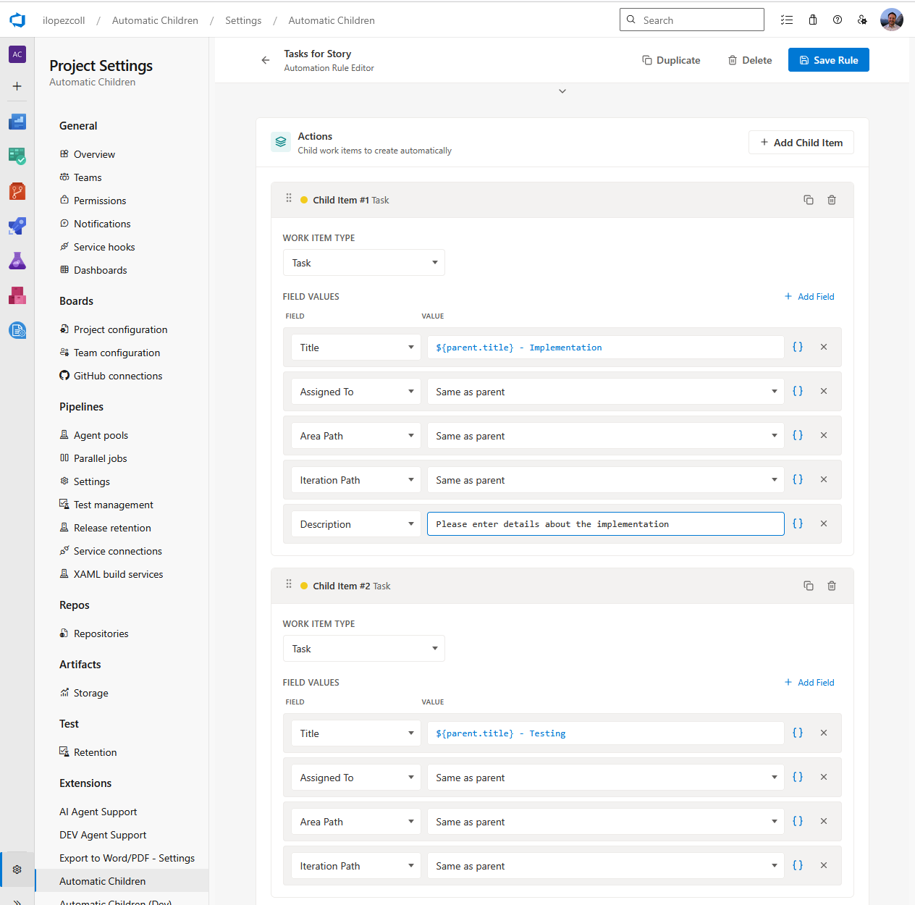915x905 pixels.
Task: Go to Settings in the breadcrumb
Action: 243,20
